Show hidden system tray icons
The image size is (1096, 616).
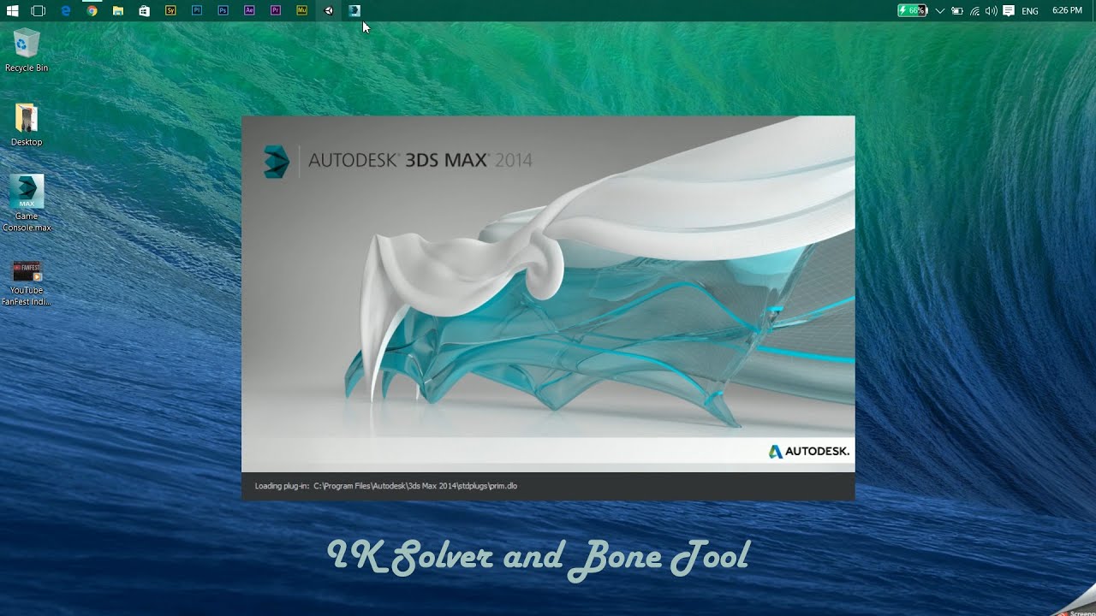pyautogui.click(x=940, y=11)
